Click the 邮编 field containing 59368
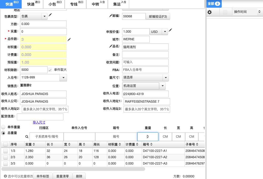This screenshot has height=179, width=263. (x=134, y=16)
